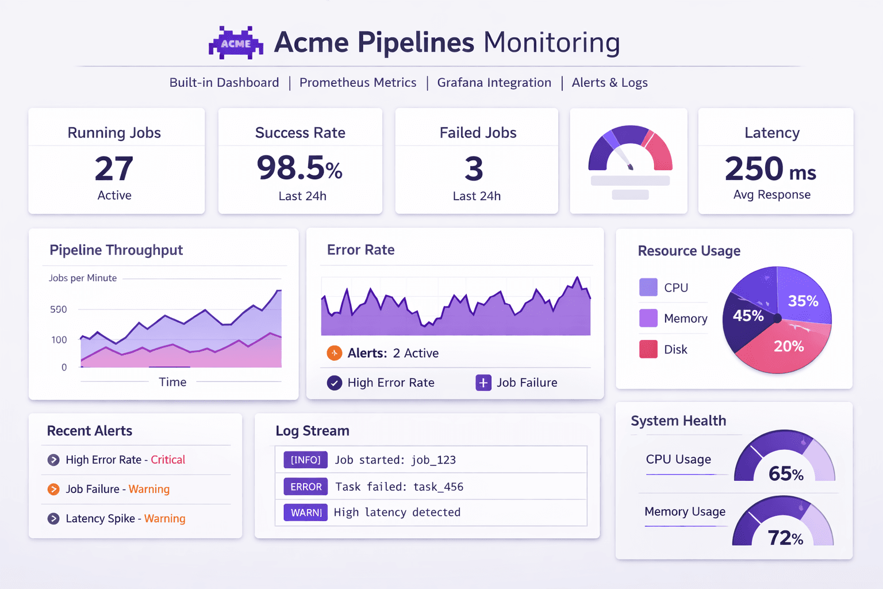Expand the High Error Rate Critical alert

point(53,460)
